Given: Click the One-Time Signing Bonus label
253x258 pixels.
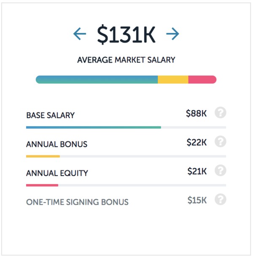Looking at the screenshot, I should (x=78, y=202).
